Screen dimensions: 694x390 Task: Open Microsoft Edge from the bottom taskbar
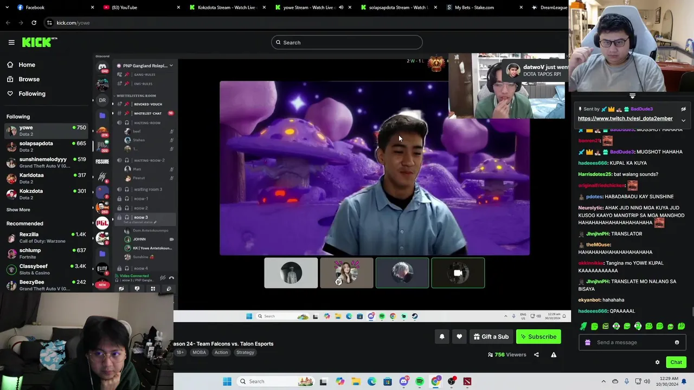[x=371, y=381]
